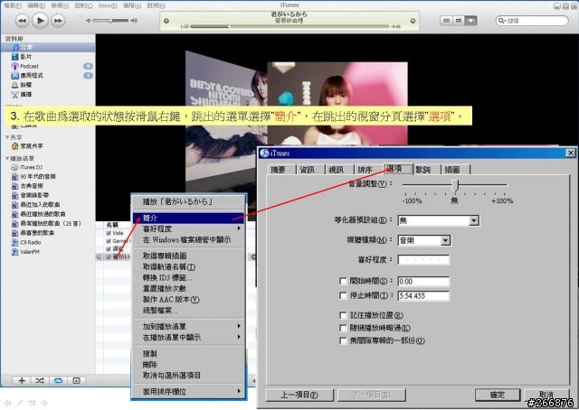Switch to the 插圖 tab in dialog
Screen dimensions: 579x410
click(455, 169)
